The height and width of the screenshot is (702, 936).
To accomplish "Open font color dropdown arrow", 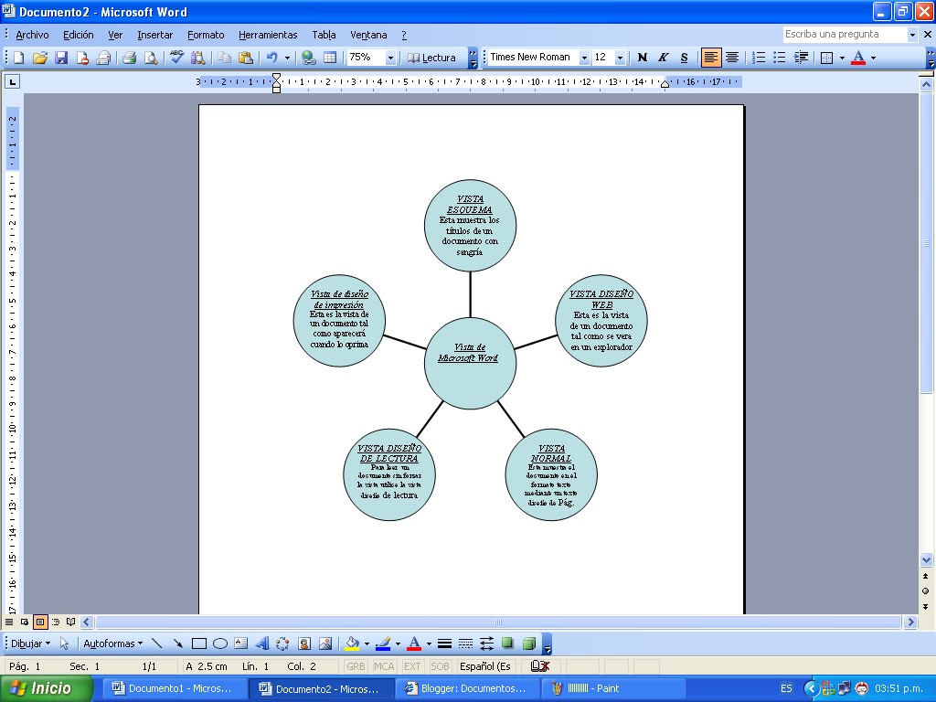I will coord(873,58).
